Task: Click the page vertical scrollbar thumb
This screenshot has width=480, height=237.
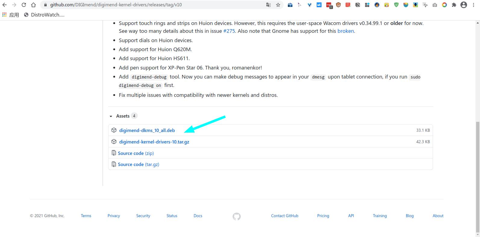Action: [478, 177]
